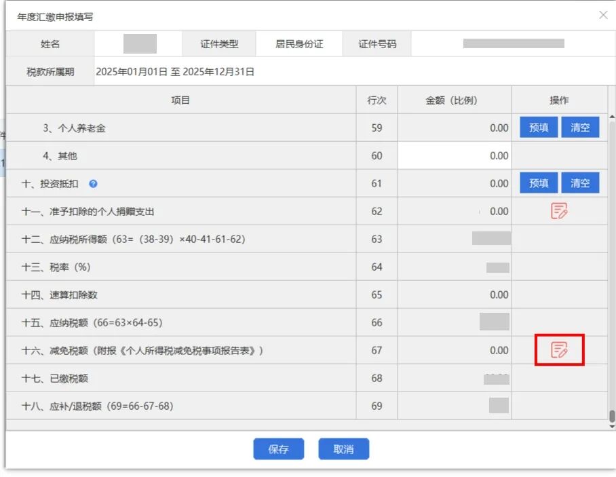This screenshot has height=477, width=616.
Task: Close the 年度汇缴申报填写 dialog
Action: click(602, 15)
